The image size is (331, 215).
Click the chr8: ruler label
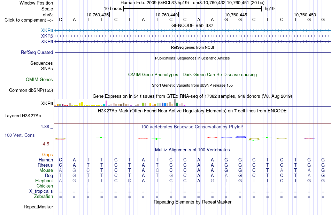[x=48, y=15]
